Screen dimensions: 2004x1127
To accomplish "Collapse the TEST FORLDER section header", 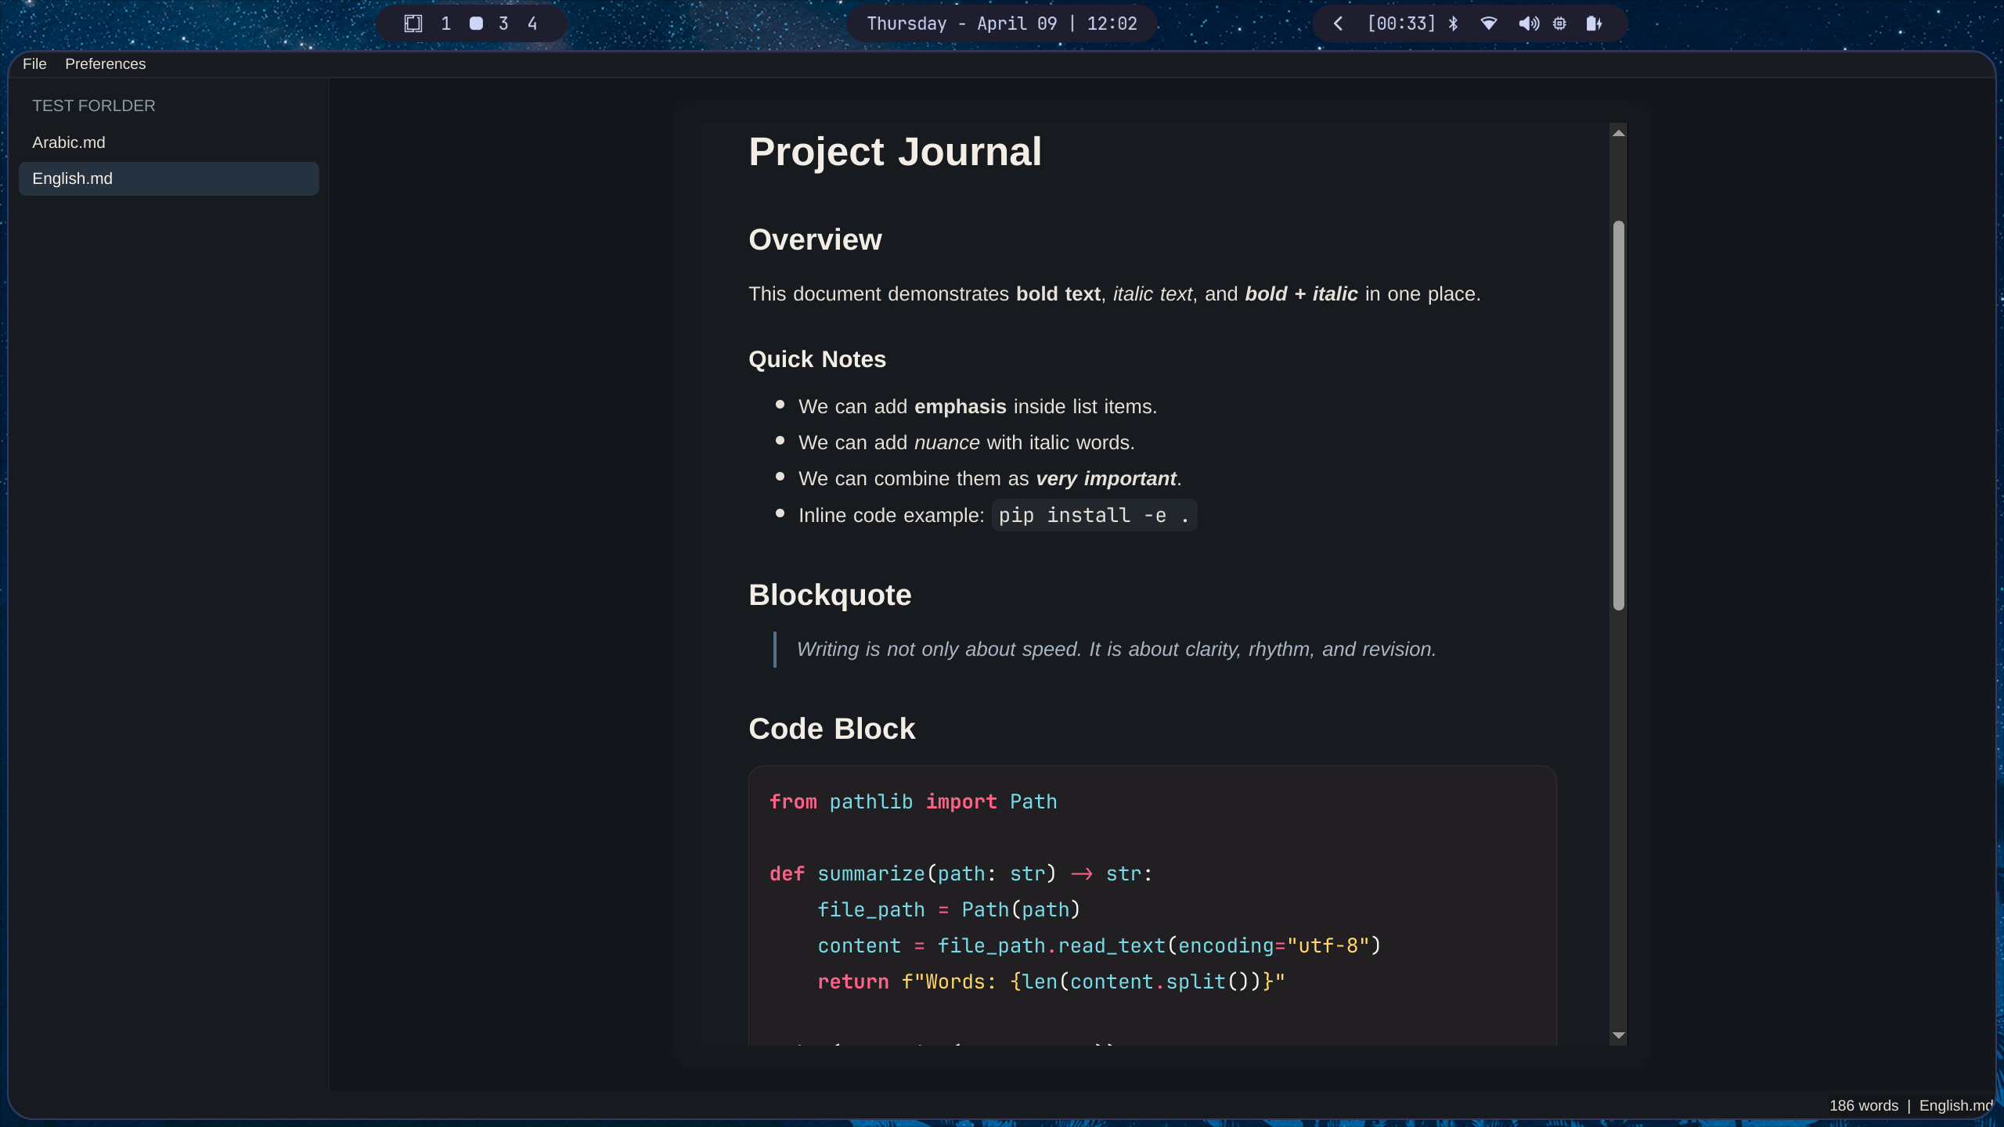I will point(93,105).
